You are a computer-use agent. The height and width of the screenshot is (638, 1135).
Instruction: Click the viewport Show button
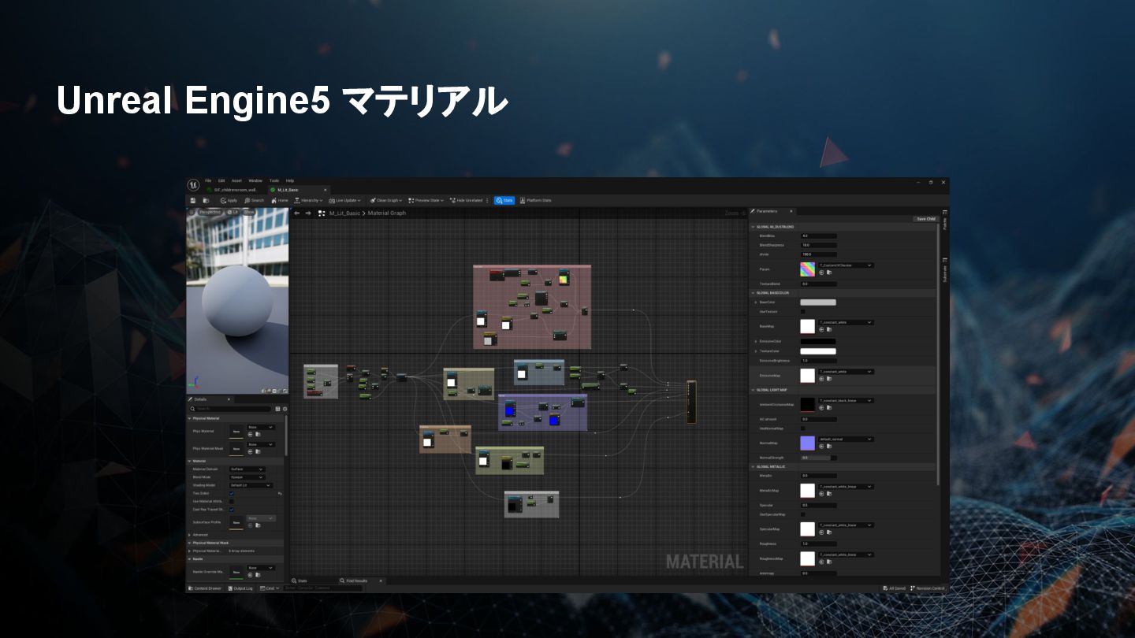[248, 212]
